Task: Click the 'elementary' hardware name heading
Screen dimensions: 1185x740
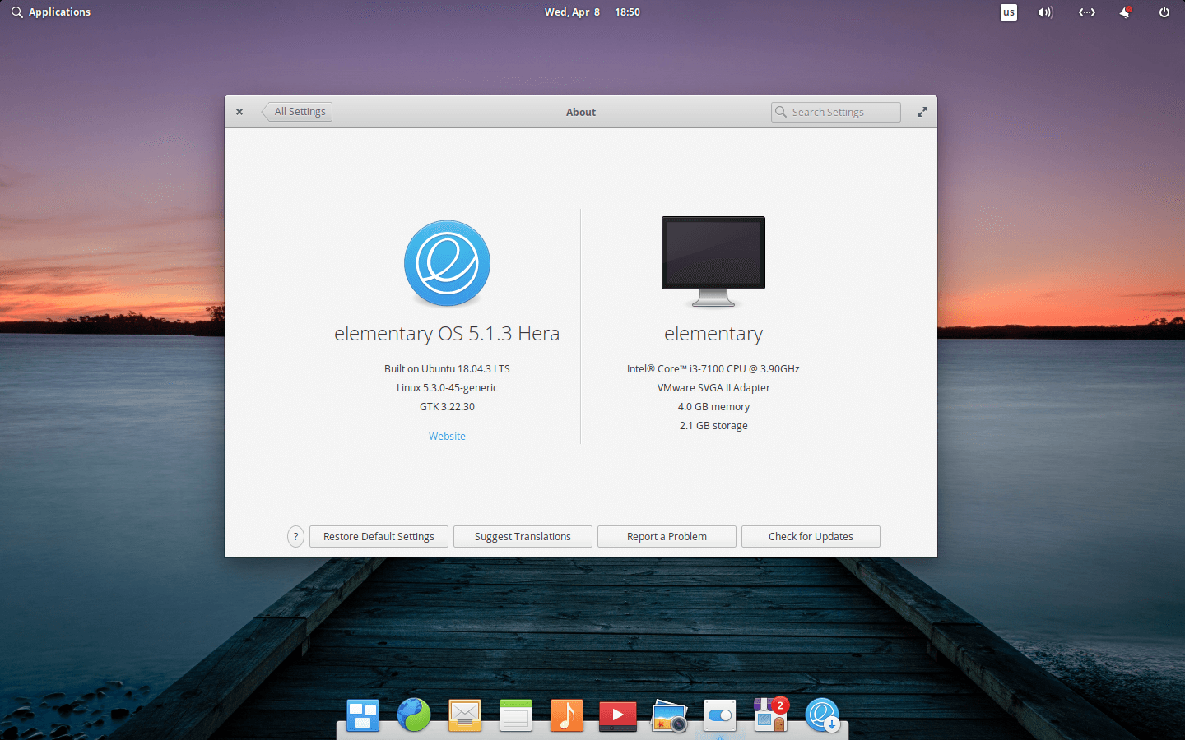Action: 713,334
